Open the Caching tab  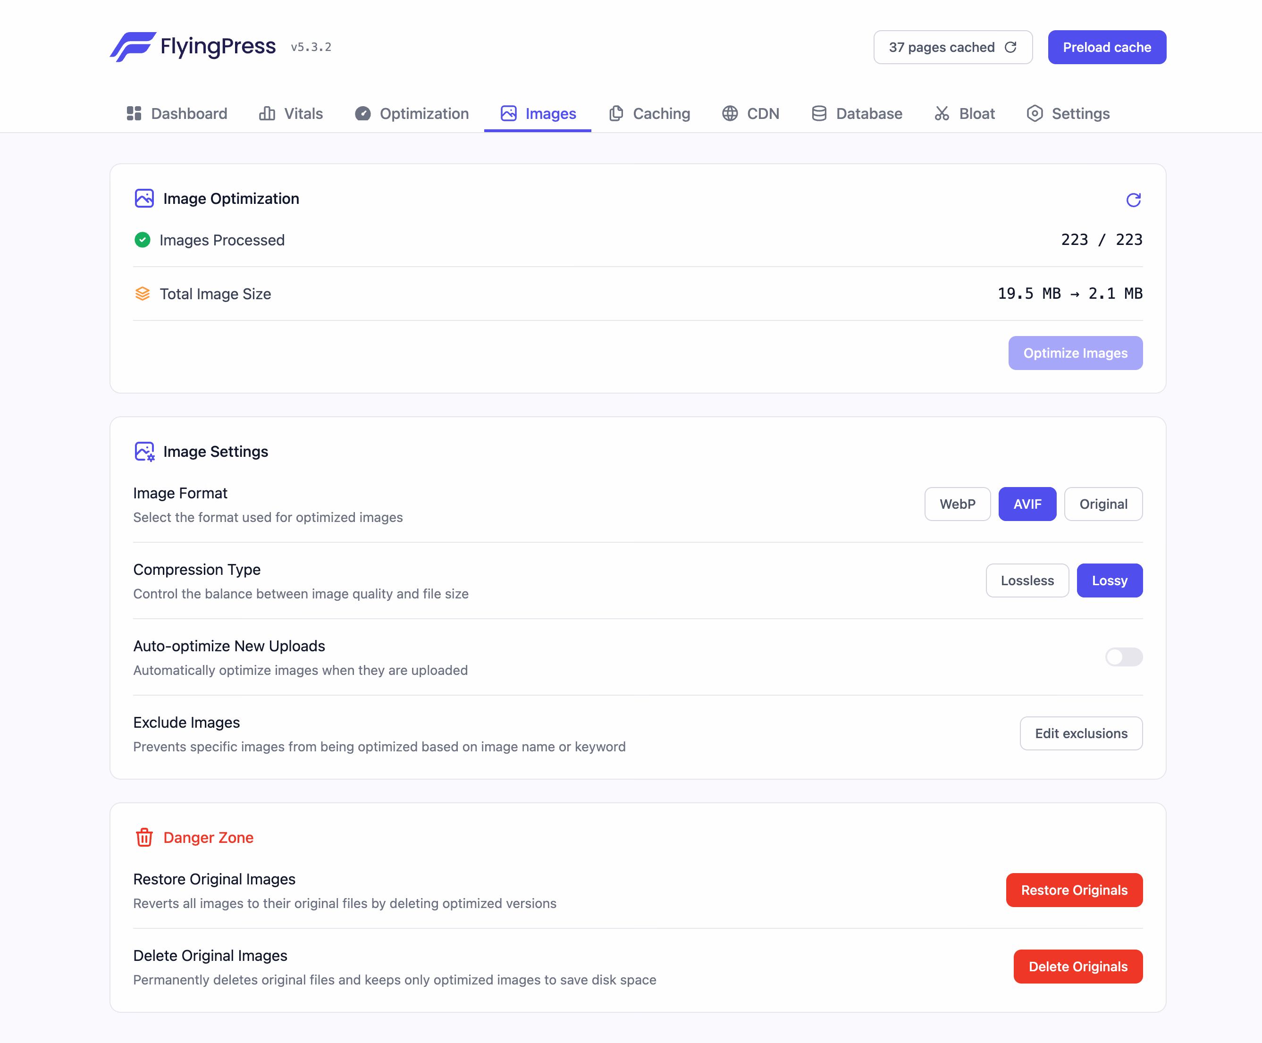(649, 114)
